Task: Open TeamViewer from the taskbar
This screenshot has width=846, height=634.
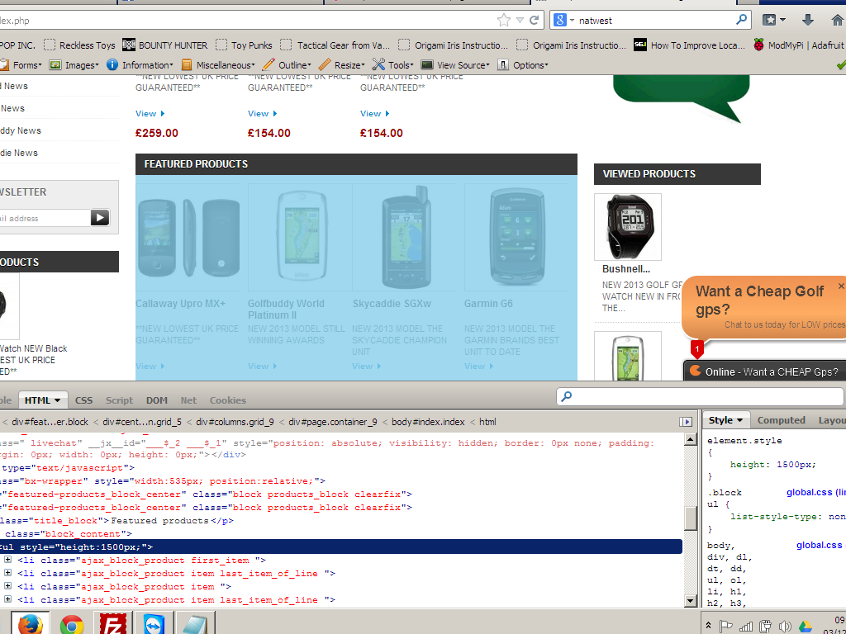Action: point(154,624)
